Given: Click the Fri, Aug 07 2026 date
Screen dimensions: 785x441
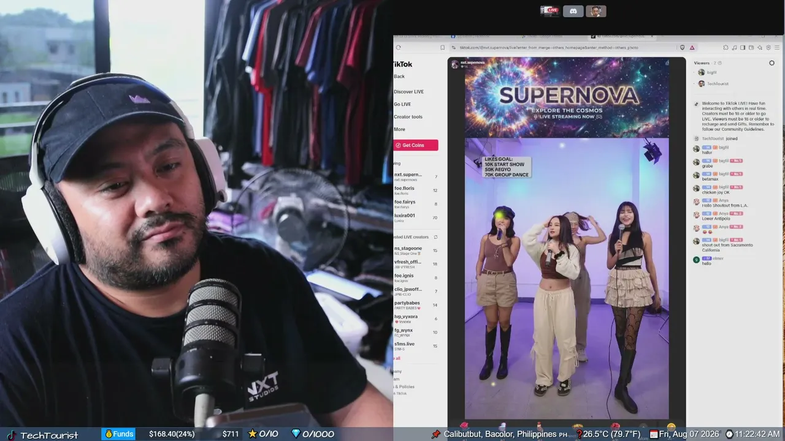Looking at the screenshot, I should (x=689, y=434).
